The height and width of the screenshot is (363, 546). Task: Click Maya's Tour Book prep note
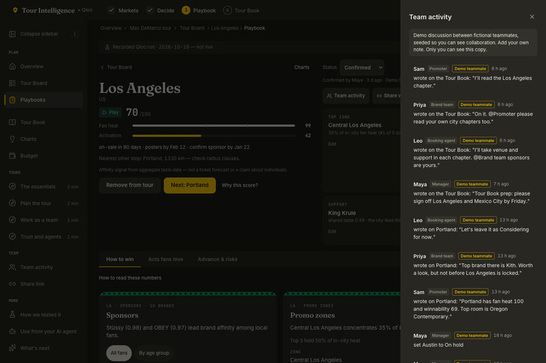(471, 197)
